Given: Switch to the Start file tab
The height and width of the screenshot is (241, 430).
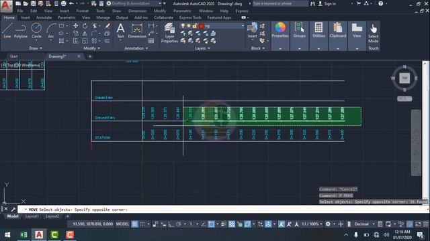Looking at the screenshot, I should click(x=13, y=56).
